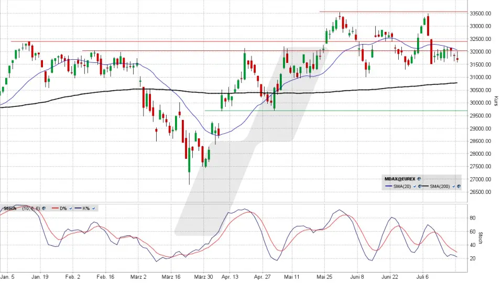Click the red D% legend line swatch
This screenshot has width=503, height=283.
[x=55, y=208]
